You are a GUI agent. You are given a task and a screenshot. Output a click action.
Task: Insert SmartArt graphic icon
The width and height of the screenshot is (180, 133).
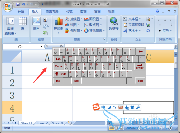tap(45, 33)
